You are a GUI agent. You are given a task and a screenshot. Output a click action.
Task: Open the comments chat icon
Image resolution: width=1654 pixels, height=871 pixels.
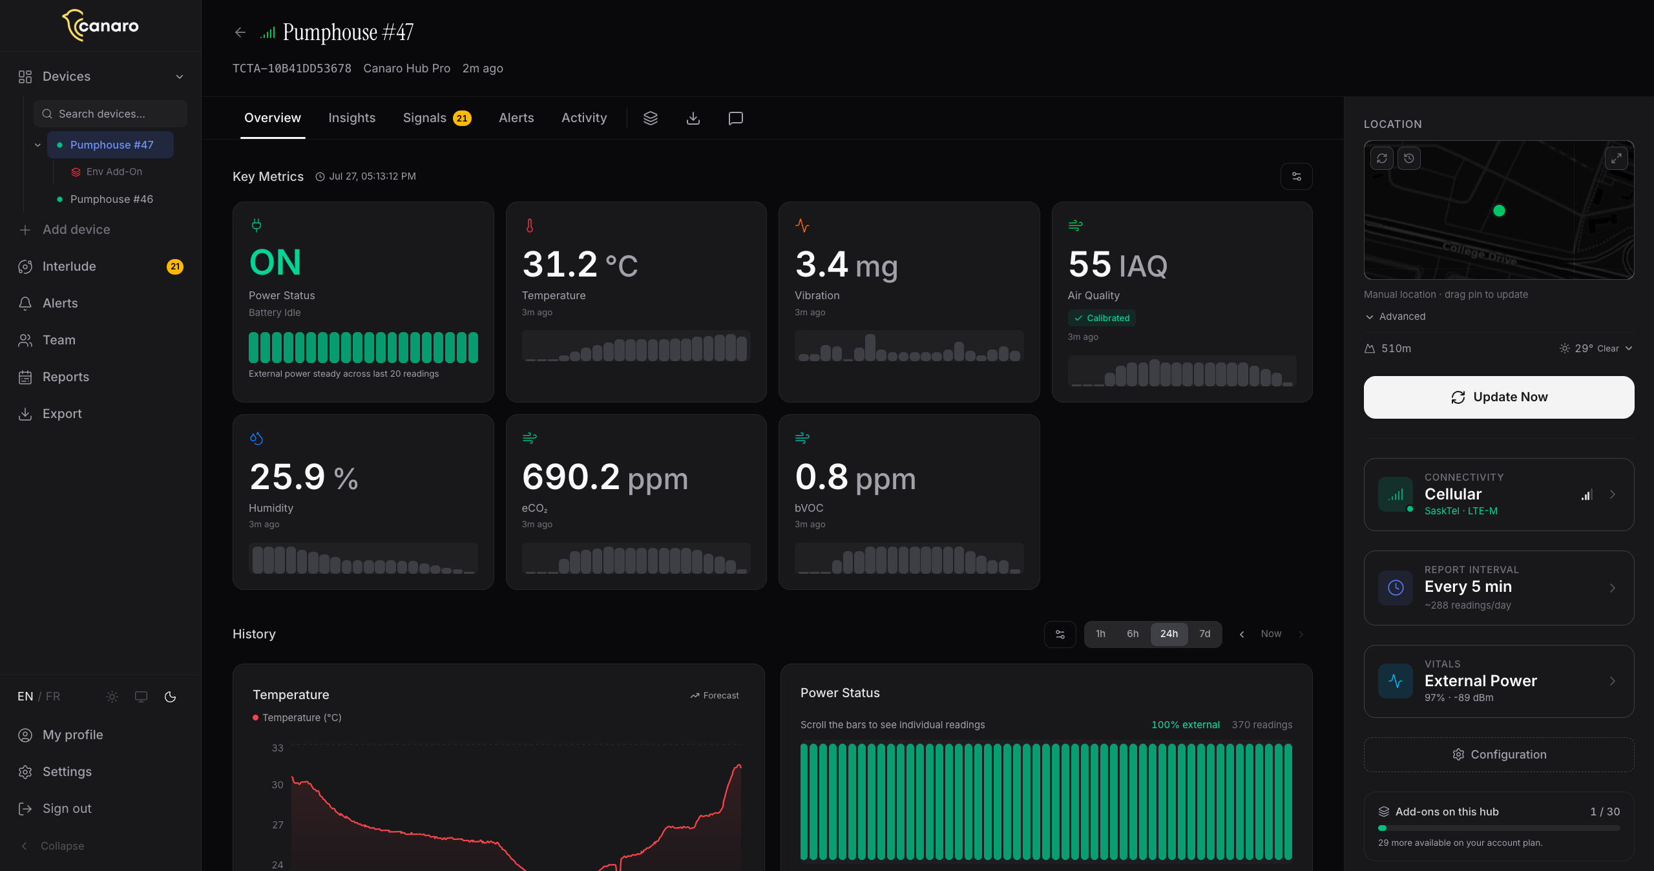click(x=736, y=118)
